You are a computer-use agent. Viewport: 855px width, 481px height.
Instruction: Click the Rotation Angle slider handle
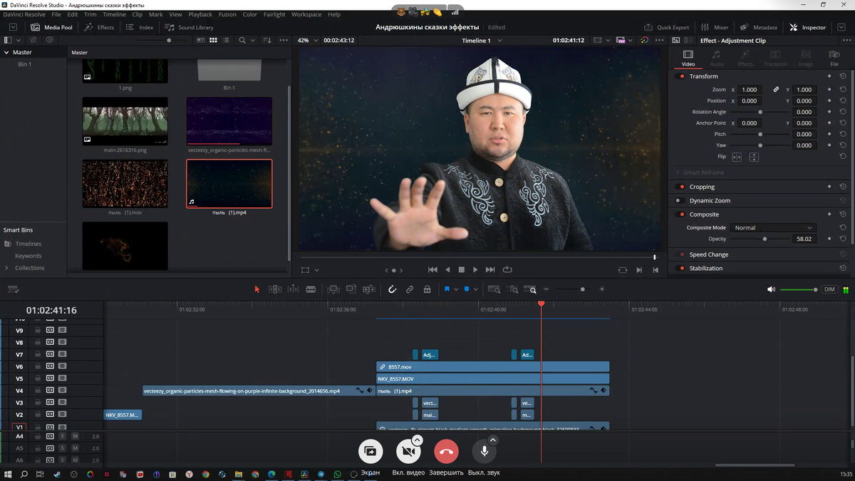click(760, 112)
